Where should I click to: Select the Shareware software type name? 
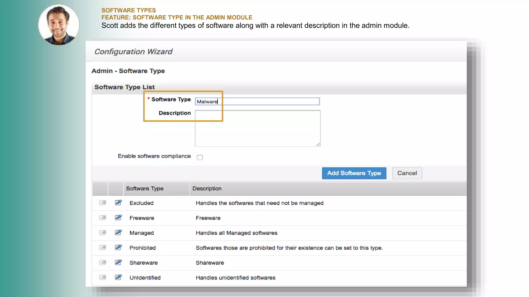(x=144, y=263)
